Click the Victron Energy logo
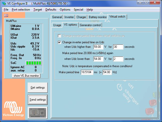The width and height of the screenshot is (162, 122). point(13,109)
